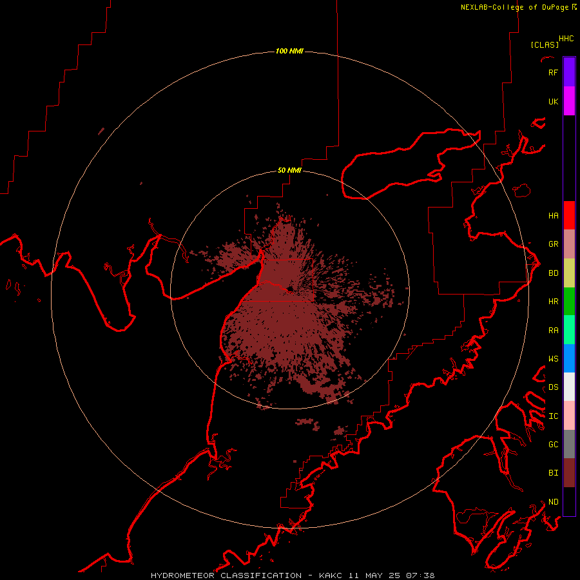Select the BD yellow legend swatch
580x580 pixels.
(569, 273)
